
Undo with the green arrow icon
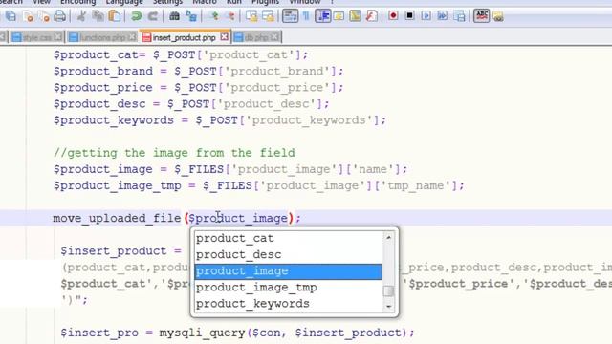(x=136, y=16)
